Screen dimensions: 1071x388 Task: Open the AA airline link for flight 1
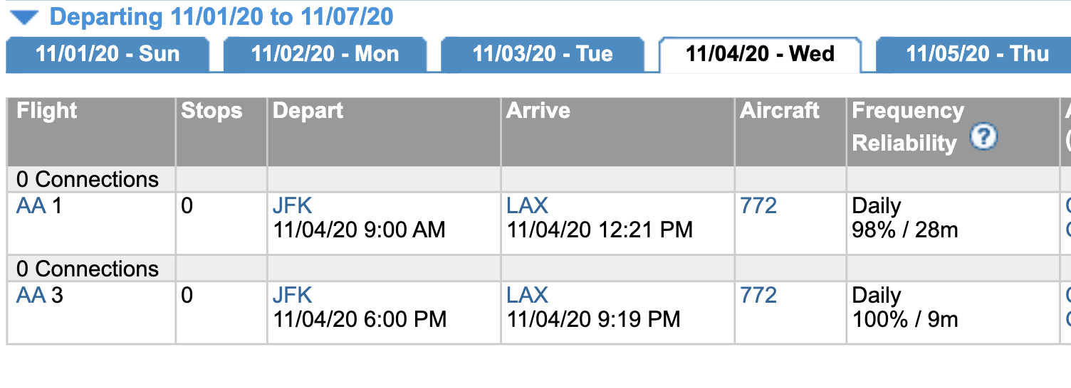[31, 206]
